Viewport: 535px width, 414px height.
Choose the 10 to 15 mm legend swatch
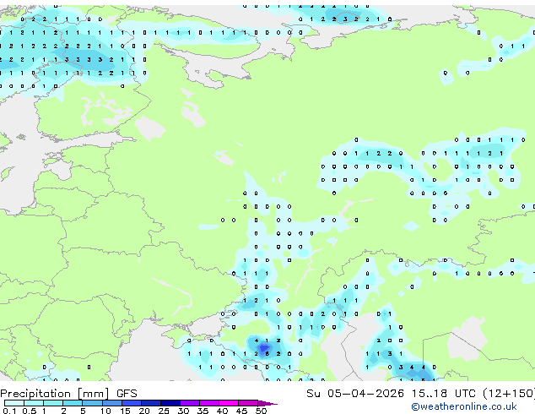coord(111,403)
